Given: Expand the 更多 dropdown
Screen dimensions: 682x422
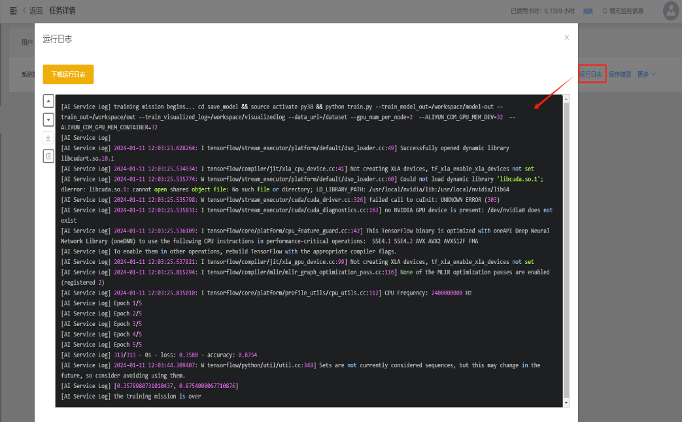Looking at the screenshot, I should [x=646, y=74].
